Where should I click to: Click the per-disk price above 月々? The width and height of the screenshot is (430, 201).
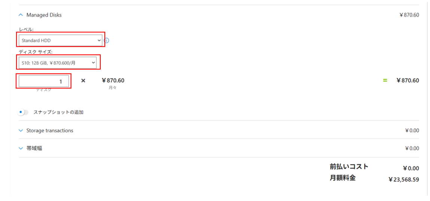pos(113,80)
